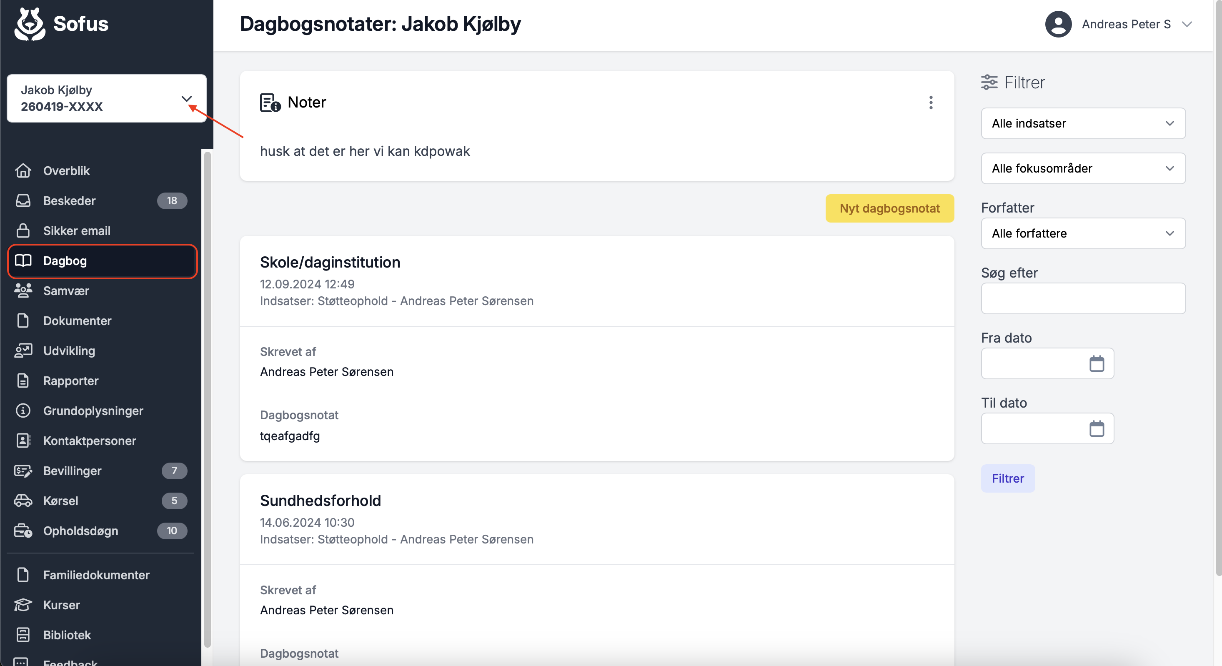Image resolution: width=1222 pixels, height=666 pixels.
Task: Click the Til dato calendar icon
Action: coord(1096,429)
